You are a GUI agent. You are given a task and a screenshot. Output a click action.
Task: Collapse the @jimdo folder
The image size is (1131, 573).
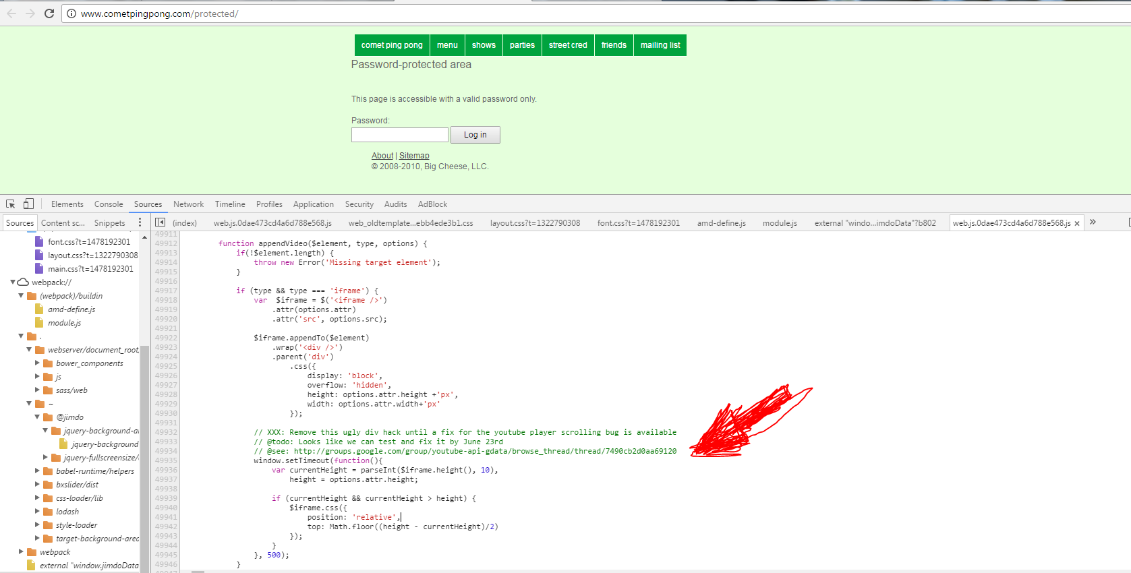(x=37, y=417)
